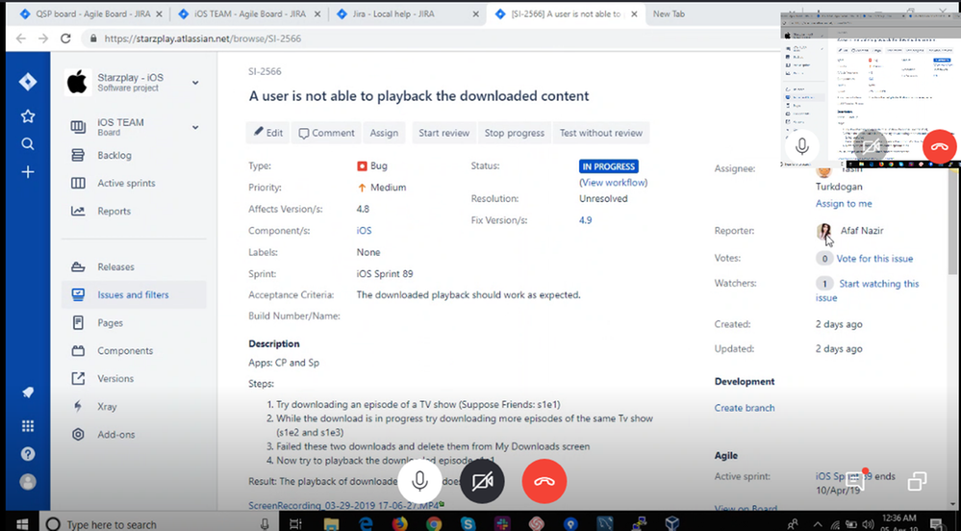This screenshot has width=961, height=531.
Task: Open the app switcher grid icon
Action: [28, 425]
